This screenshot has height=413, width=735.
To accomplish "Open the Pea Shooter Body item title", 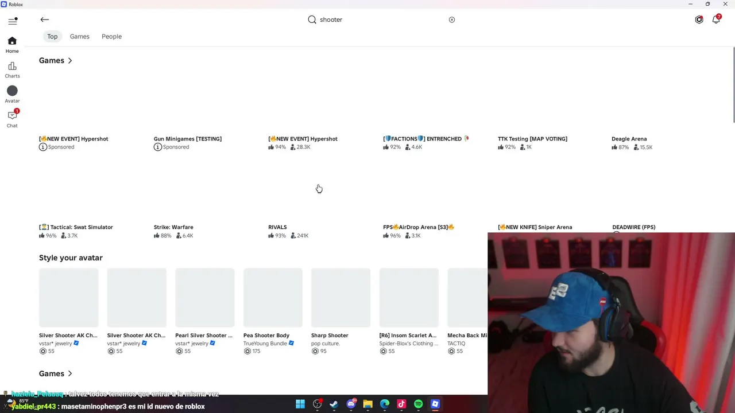I will click(266, 336).
